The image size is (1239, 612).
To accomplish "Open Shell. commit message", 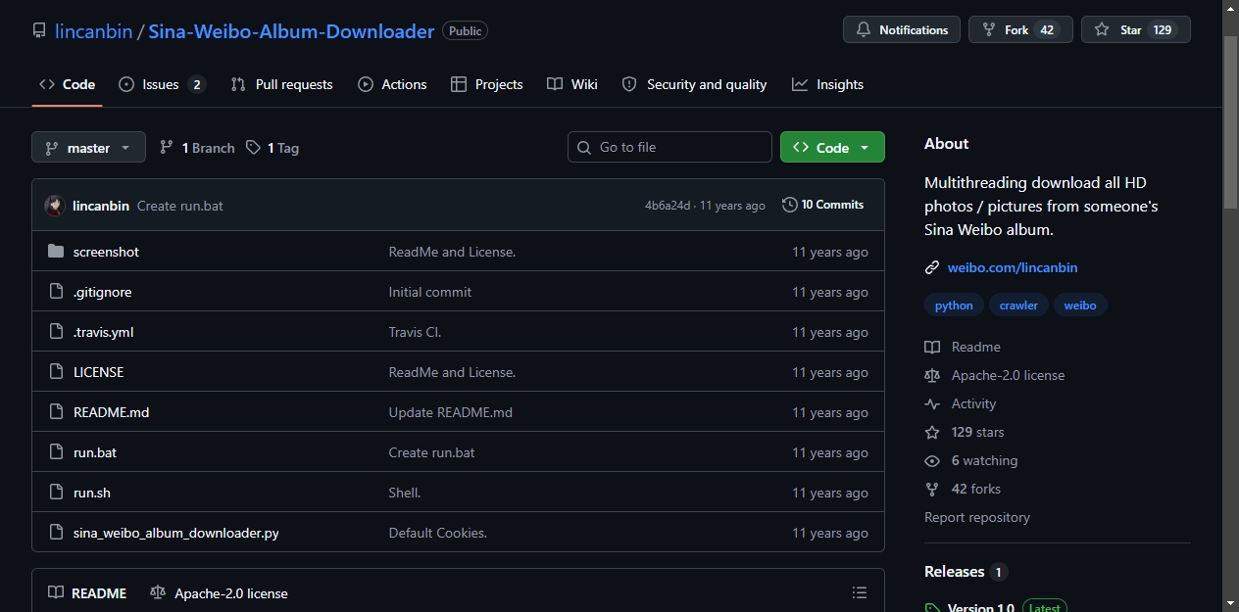I will (405, 493).
